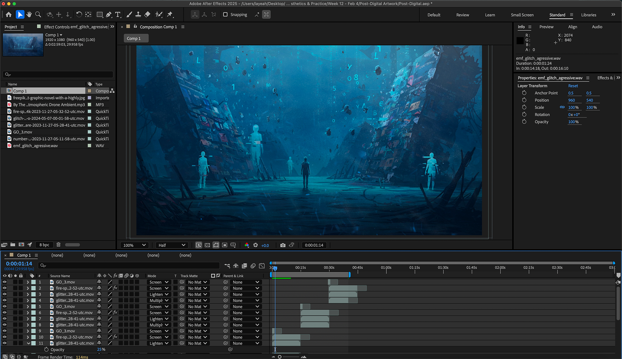Create new folder in Project panel
Image resolution: width=622 pixels, height=359 pixels.
pos(13,245)
